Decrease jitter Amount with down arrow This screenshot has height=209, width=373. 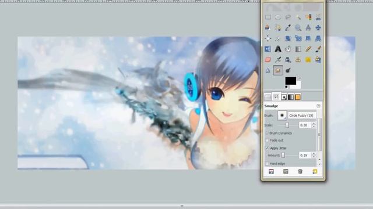[314, 157]
